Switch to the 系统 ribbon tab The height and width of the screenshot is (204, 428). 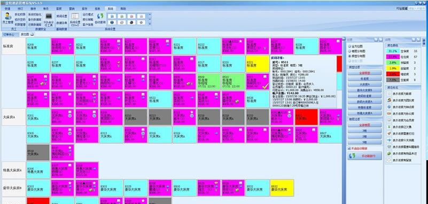pos(110,9)
